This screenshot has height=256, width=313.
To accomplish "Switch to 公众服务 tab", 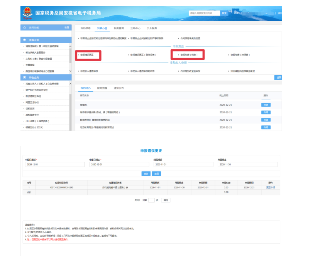I will point(152,28).
